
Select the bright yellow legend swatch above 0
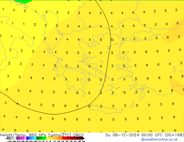click(x=47, y=138)
